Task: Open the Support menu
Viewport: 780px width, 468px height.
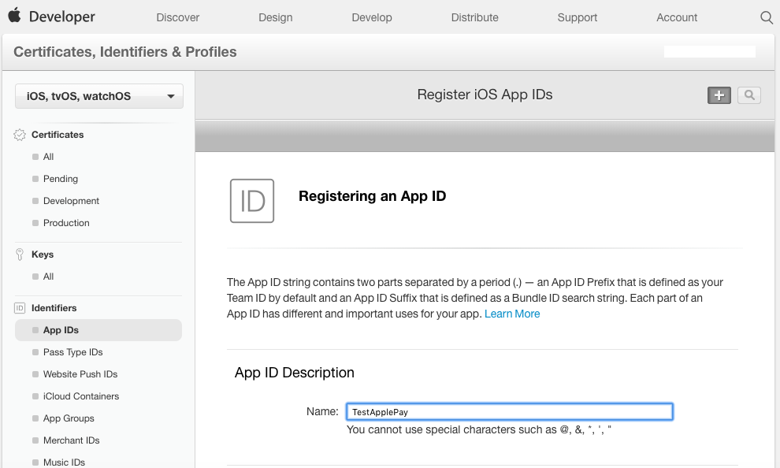Action: coord(577,17)
